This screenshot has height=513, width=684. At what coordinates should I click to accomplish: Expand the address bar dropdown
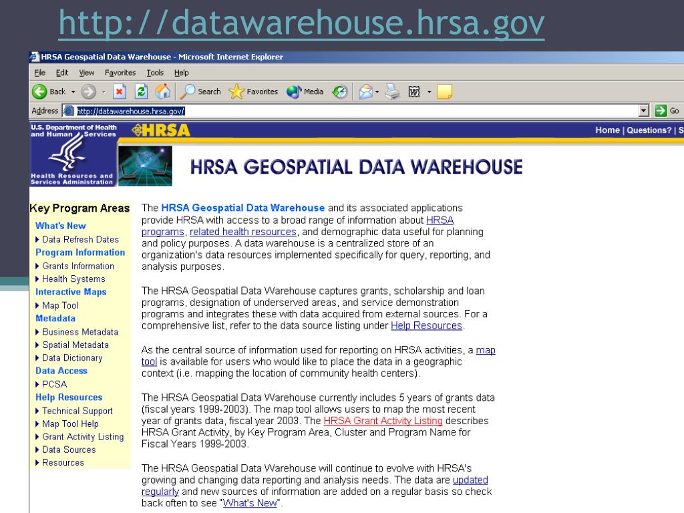(644, 111)
